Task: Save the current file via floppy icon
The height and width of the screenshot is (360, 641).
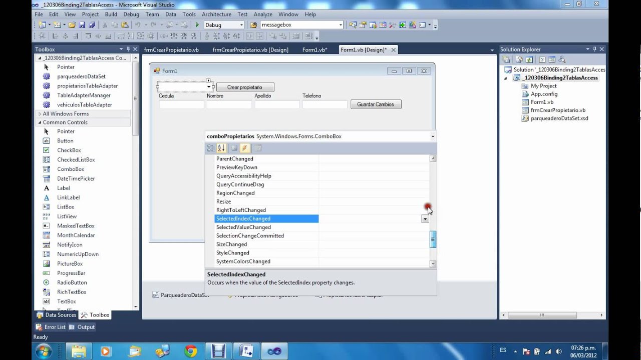Action: [x=82, y=24]
